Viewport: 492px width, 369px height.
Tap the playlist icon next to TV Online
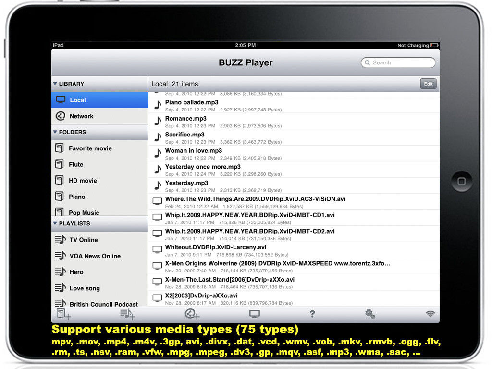point(60,239)
